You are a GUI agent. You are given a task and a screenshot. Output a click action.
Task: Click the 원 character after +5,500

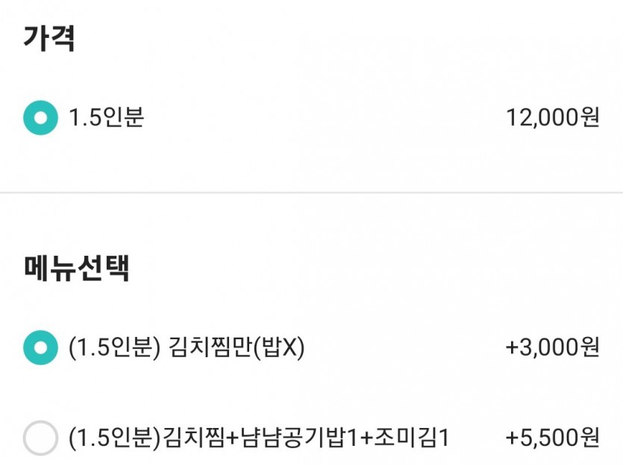[589, 438]
